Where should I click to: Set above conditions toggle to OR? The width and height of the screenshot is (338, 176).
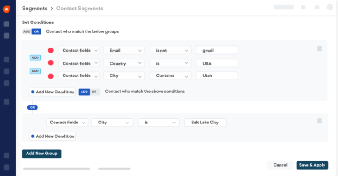[x=95, y=92]
